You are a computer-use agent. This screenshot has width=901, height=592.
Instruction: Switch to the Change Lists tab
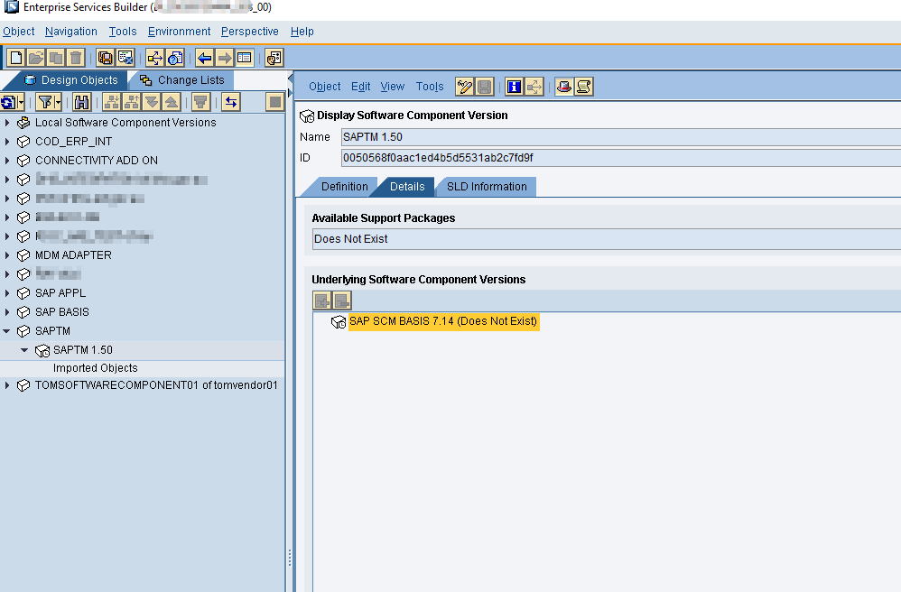(182, 80)
